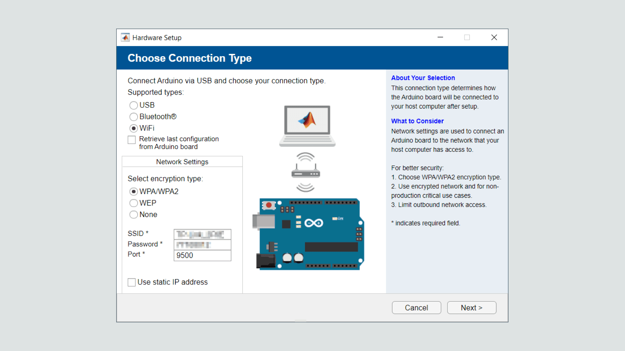Choose WPA/WPA2 encryption type

[x=133, y=192]
